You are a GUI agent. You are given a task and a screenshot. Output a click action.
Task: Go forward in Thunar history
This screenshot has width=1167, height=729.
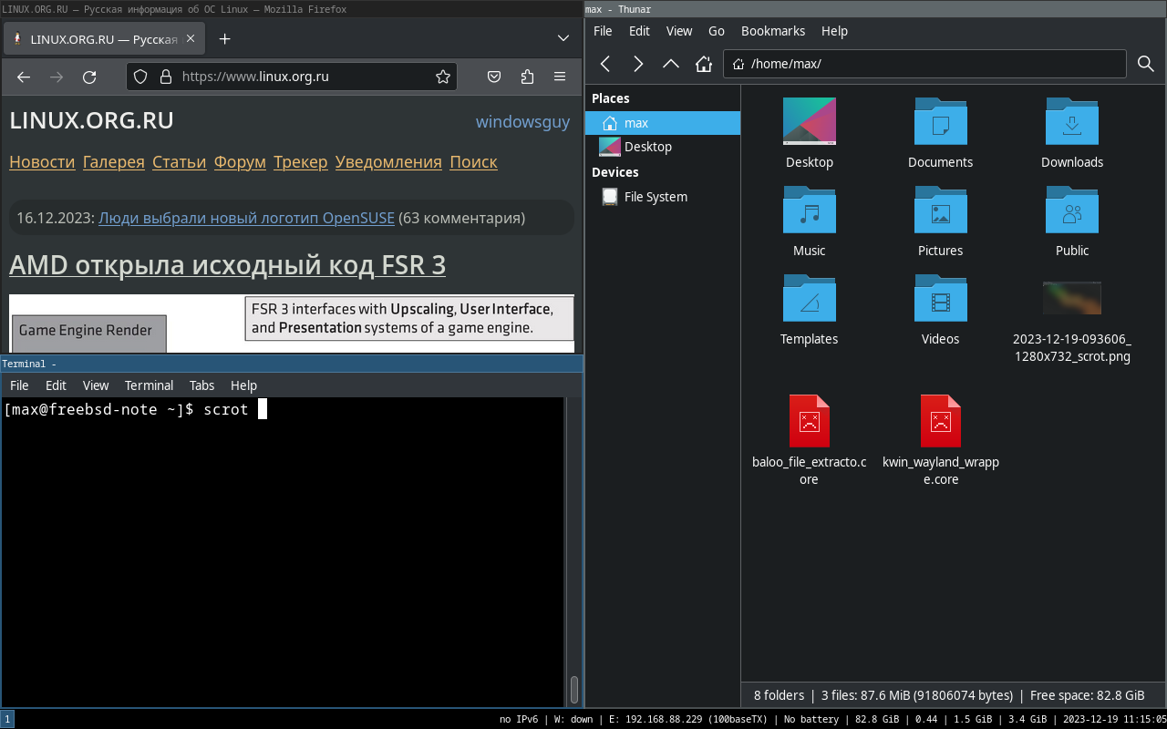pyautogui.click(x=638, y=64)
